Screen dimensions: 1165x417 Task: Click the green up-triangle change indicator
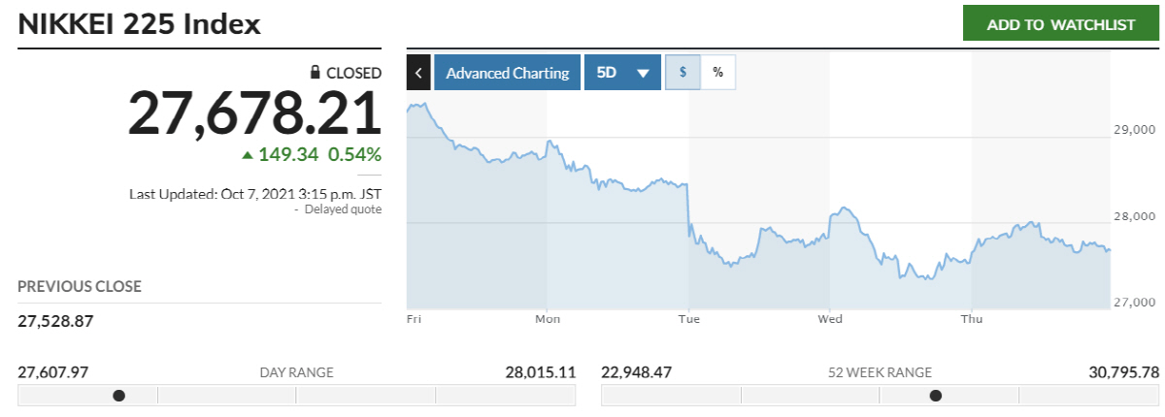pyautogui.click(x=248, y=154)
